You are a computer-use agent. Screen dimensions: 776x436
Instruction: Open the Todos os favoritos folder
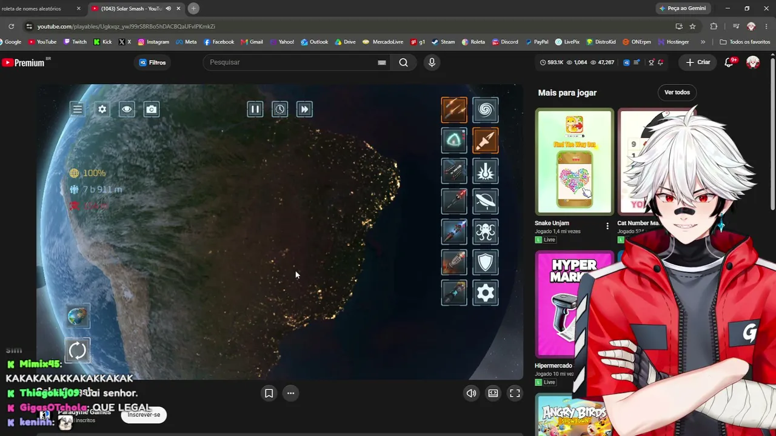click(745, 42)
